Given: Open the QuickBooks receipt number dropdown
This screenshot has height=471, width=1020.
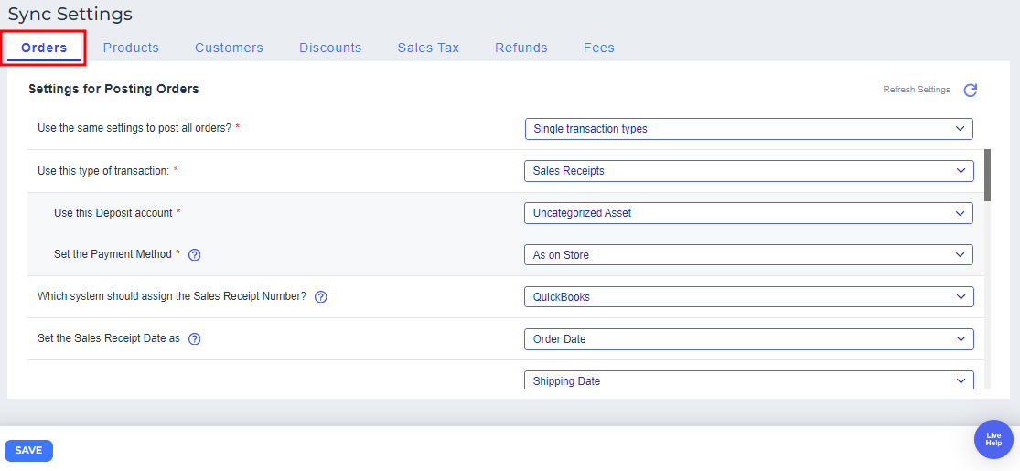Looking at the screenshot, I should coord(748,297).
